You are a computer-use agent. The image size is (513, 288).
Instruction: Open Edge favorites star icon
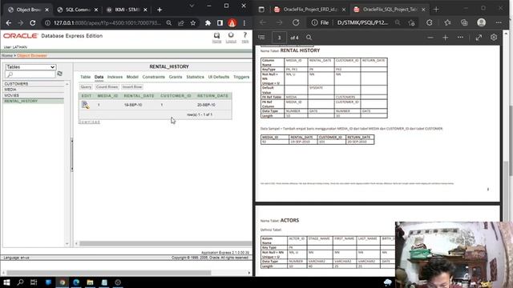[447, 22]
